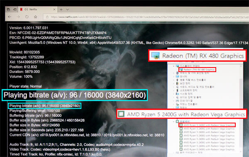Click the Home button in Edge
Viewport: 249px width, 157px height.
click(x=35, y=17)
